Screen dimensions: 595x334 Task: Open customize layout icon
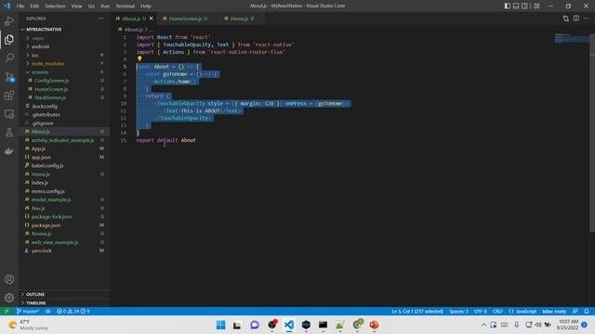536,6
